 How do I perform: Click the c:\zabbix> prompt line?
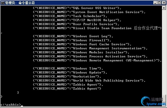coord(12,105)
